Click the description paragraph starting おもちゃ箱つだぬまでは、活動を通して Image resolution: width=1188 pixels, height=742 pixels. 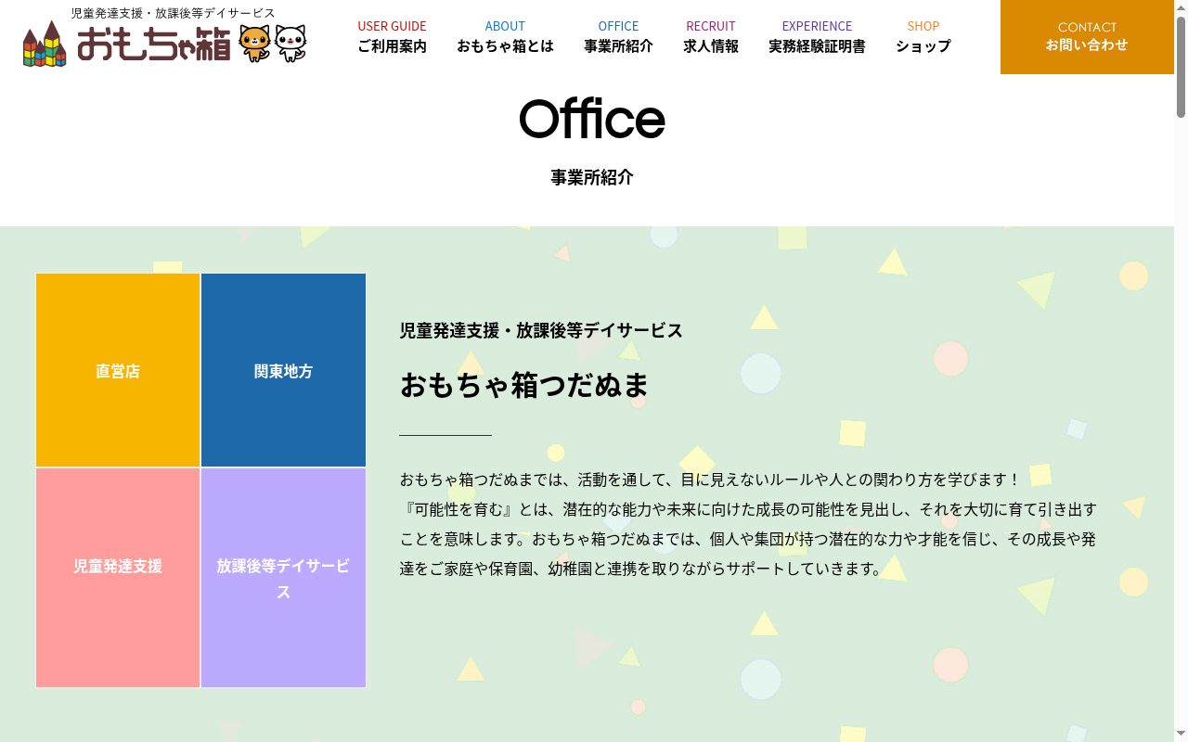pyautogui.click(x=748, y=524)
